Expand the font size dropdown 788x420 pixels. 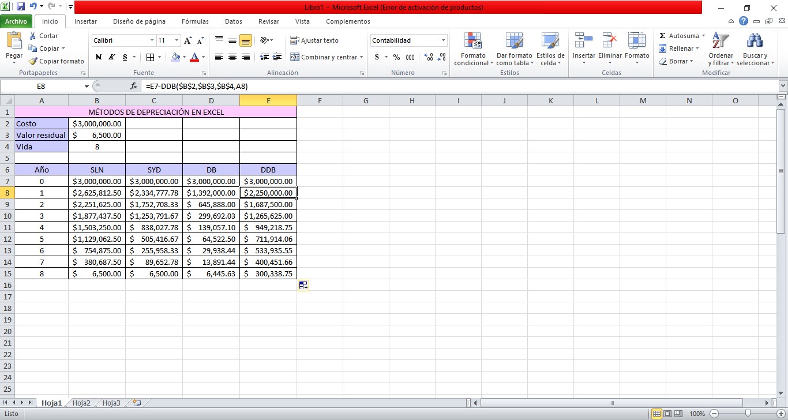pyautogui.click(x=177, y=40)
